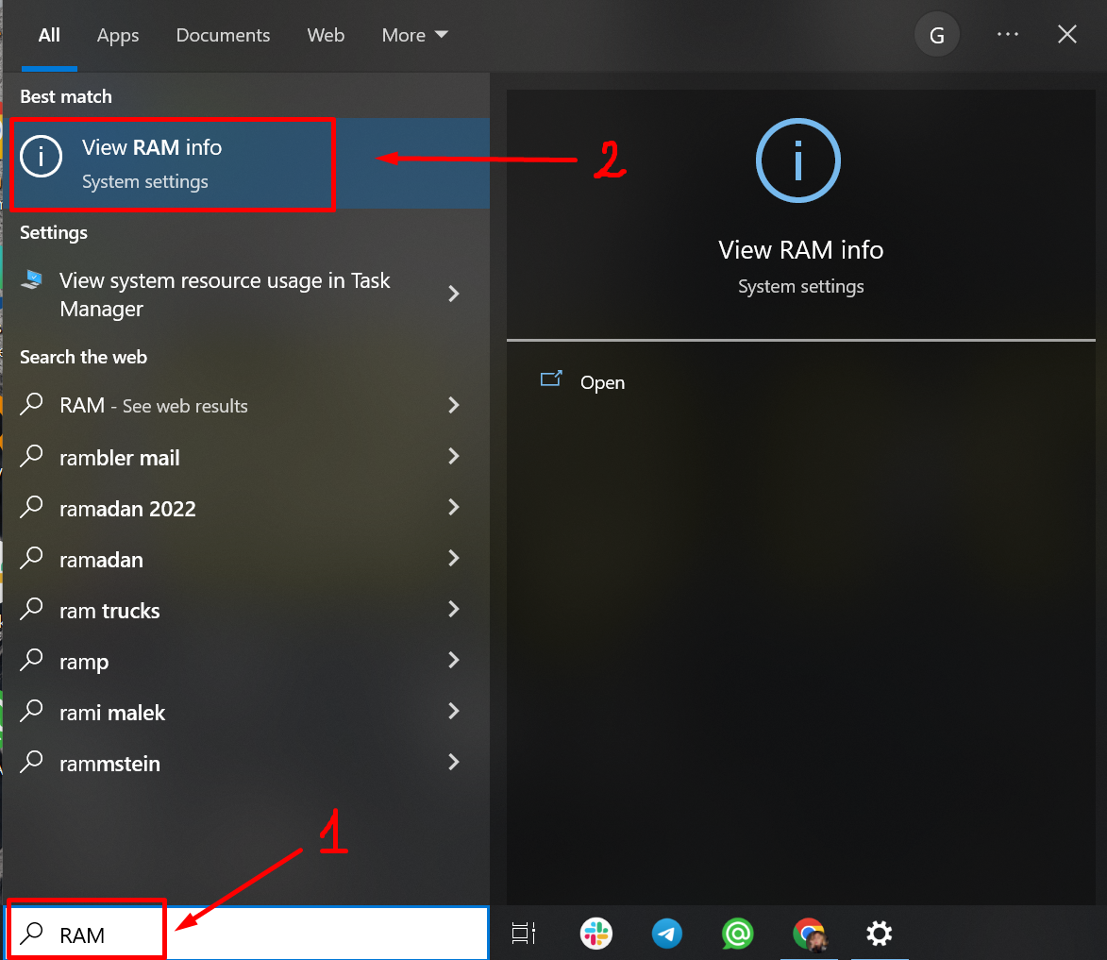Expand the ram trucks suggestion arrow
The height and width of the screenshot is (960, 1107).
point(454,610)
